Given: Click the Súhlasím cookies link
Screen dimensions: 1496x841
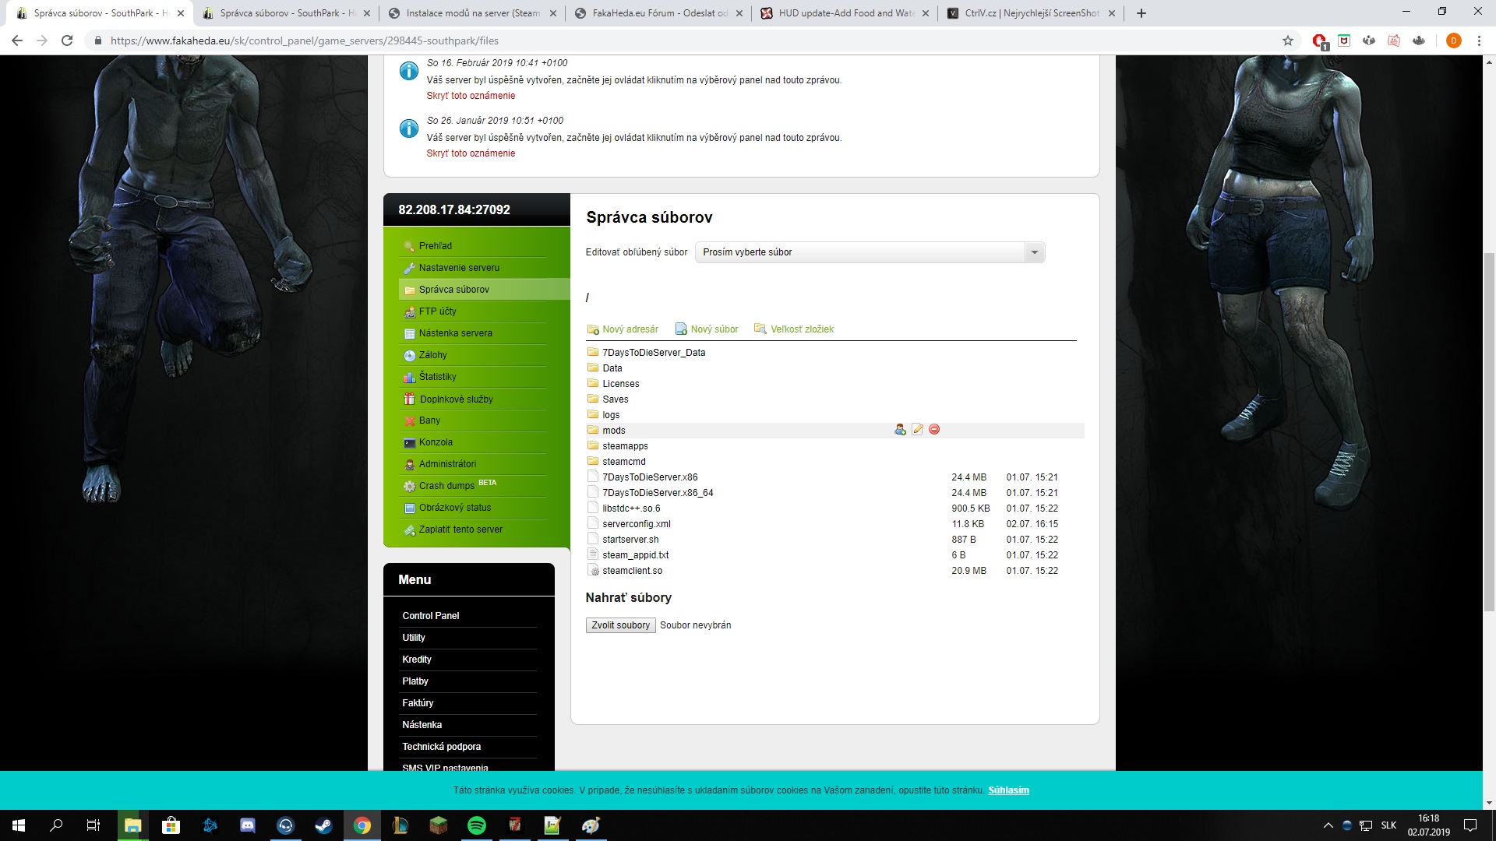Looking at the screenshot, I should coord(1008,790).
